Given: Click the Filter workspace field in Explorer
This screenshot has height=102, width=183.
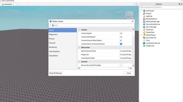Looking at the screenshot, I should coord(161,7).
